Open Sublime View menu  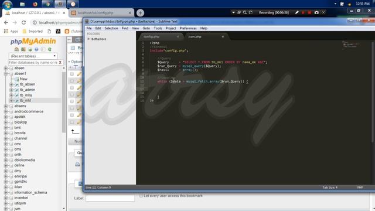pyautogui.click(x=135, y=28)
